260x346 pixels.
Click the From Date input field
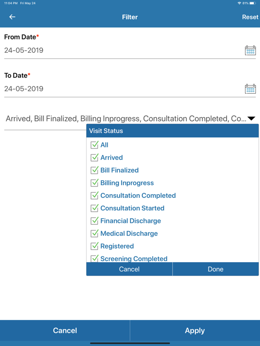tap(124, 50)
